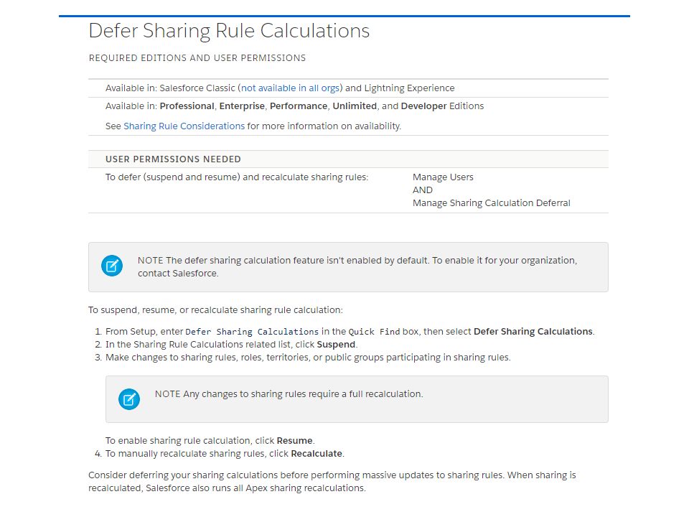Click the note icon beside 'Any changes to sharing rules'

pos(129,399)
